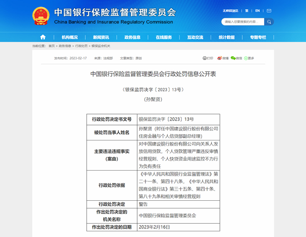The image size is (306, 237).
Task: Click table header 行政处罚决定
Action: pos(112,204)
